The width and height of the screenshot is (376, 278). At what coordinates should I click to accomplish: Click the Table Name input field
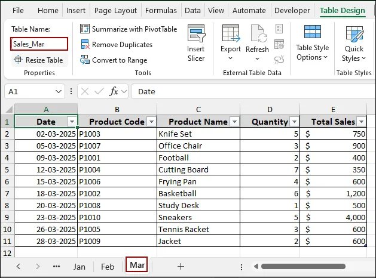[x=39, y=44]
